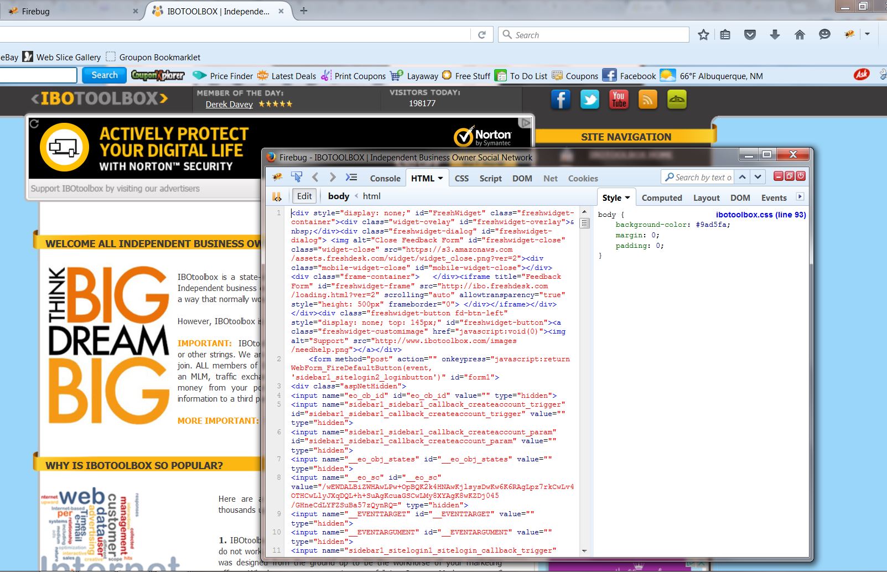Open the Cookies panel tab
The height and width of the screenshot is (572, 887).
point(583,178)
